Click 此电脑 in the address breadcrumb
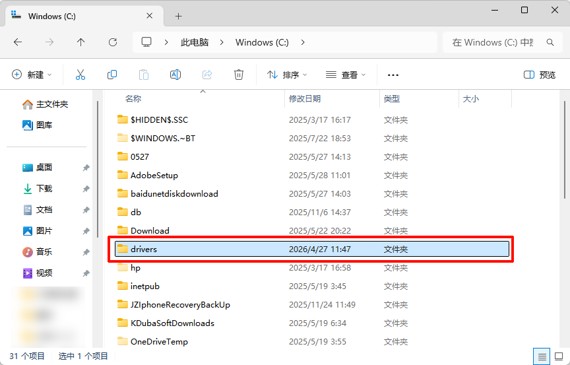Viewport: 570px width, 365px height. click(x=195, y=42)
